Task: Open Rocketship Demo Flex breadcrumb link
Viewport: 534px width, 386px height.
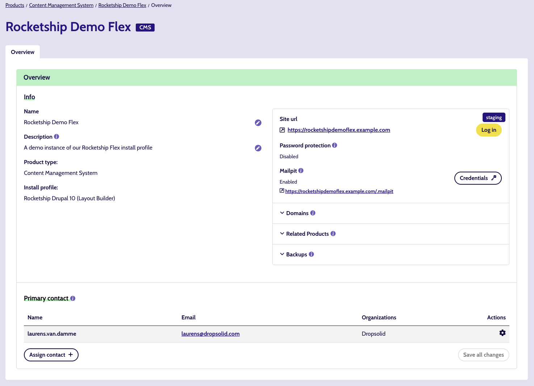Action: (x=122, y=5)
